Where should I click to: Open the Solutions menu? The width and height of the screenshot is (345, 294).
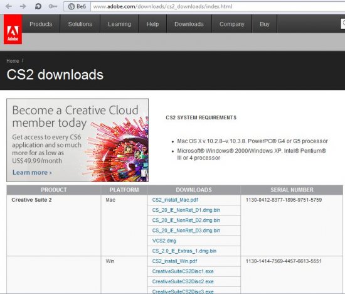click(x=80, y=24)
